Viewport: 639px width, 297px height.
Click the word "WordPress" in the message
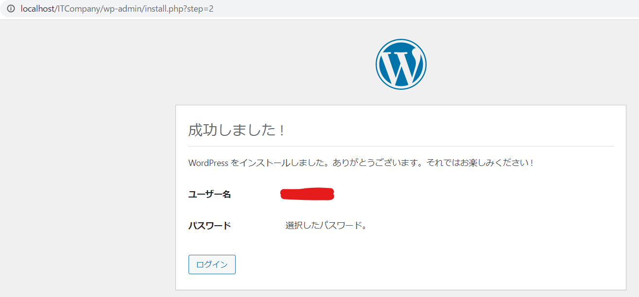point(208,163)
